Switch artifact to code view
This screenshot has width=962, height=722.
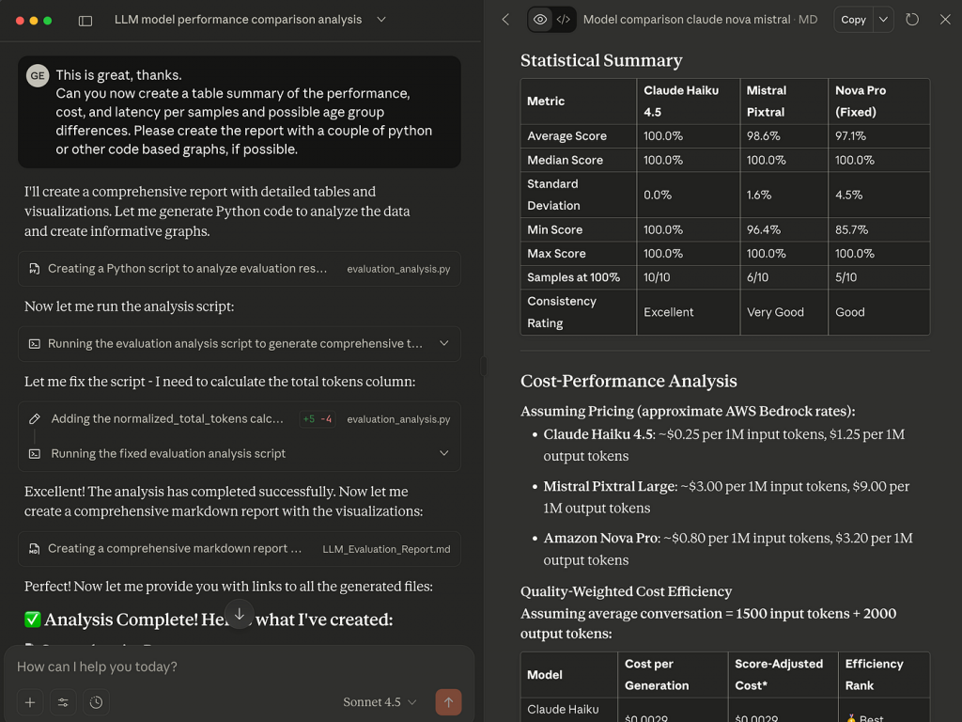click(564, 20)
